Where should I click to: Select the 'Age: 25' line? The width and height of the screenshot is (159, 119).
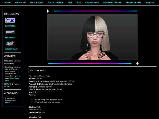32,92
